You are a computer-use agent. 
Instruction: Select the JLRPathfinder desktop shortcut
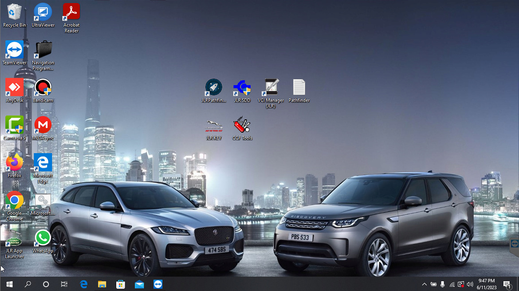[213, 88]
